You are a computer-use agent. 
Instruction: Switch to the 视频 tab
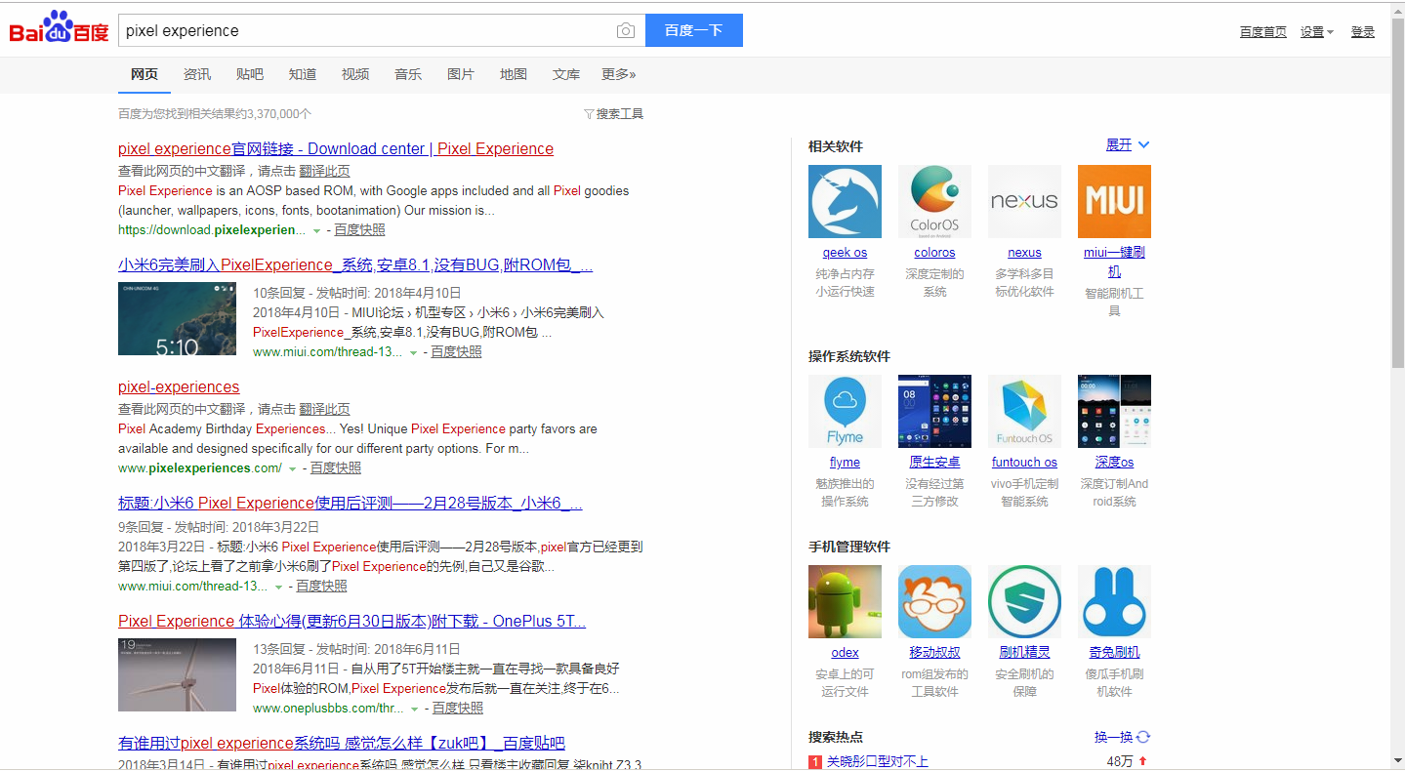[355, 74]
